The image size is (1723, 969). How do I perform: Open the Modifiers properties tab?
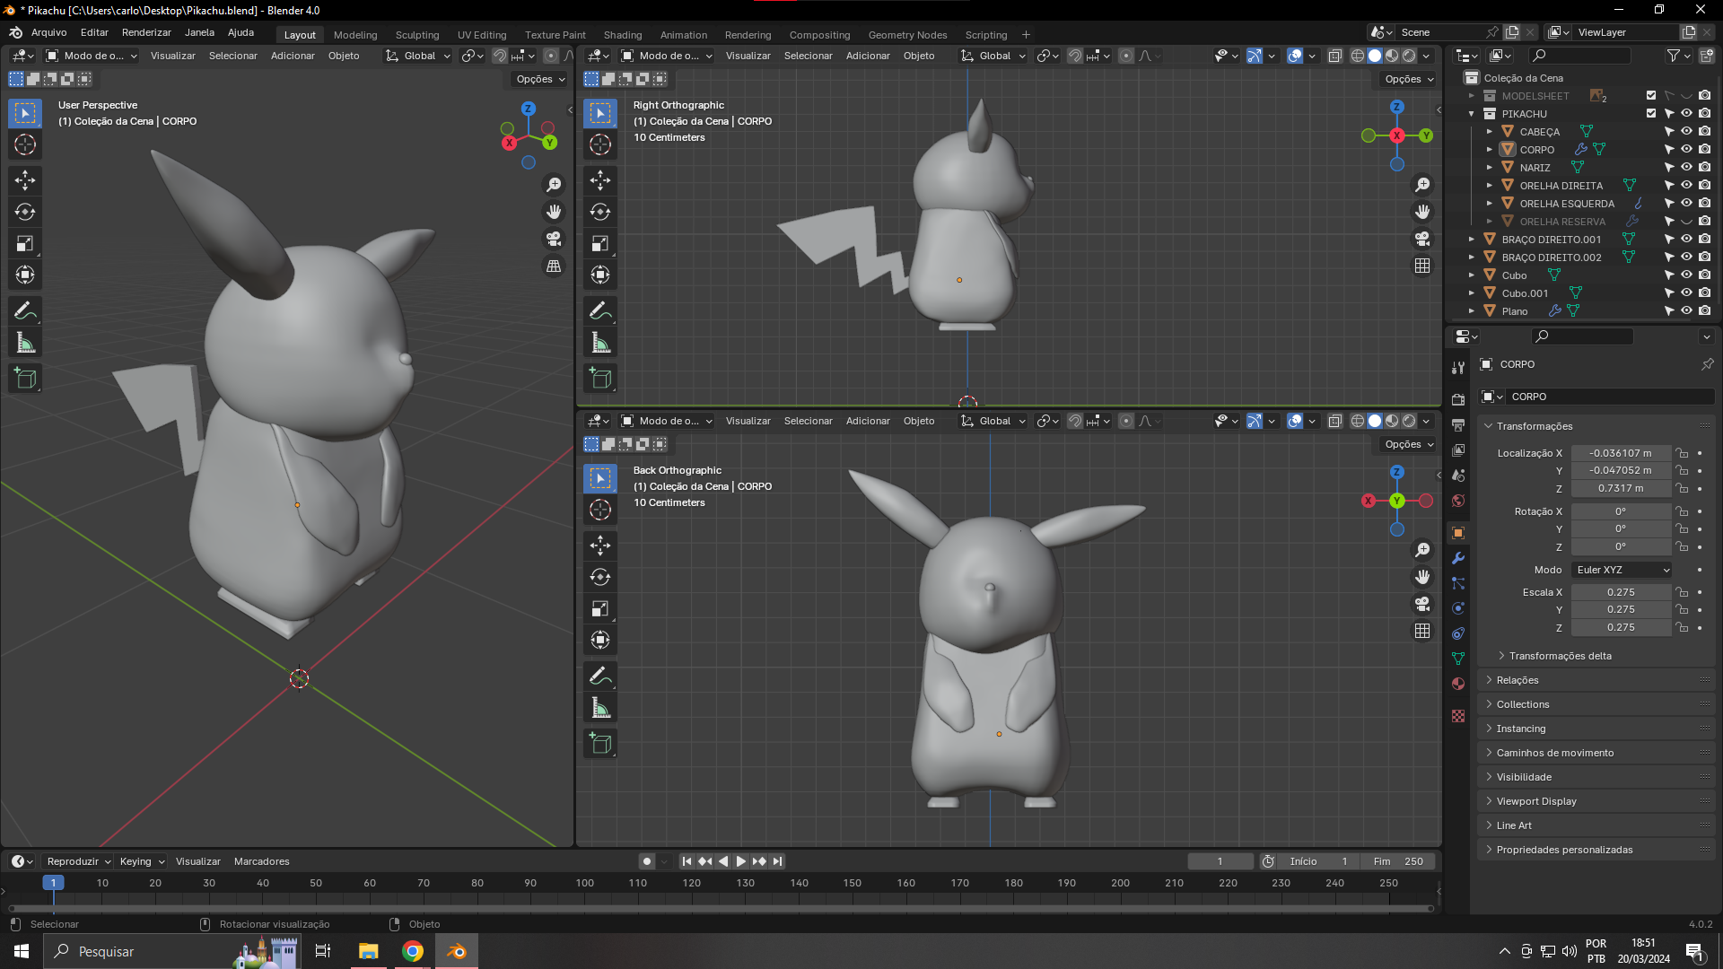1458,558
